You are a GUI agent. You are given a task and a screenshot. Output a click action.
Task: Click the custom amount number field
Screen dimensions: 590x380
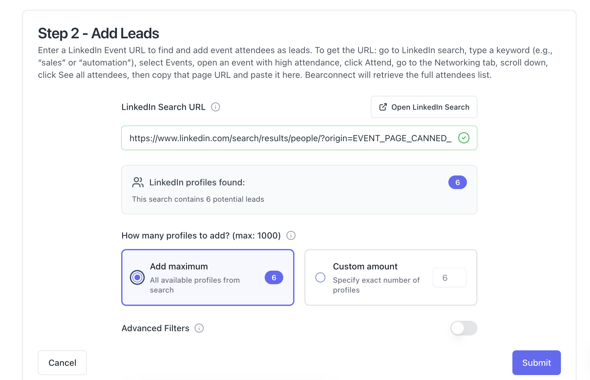pos(449,277)
